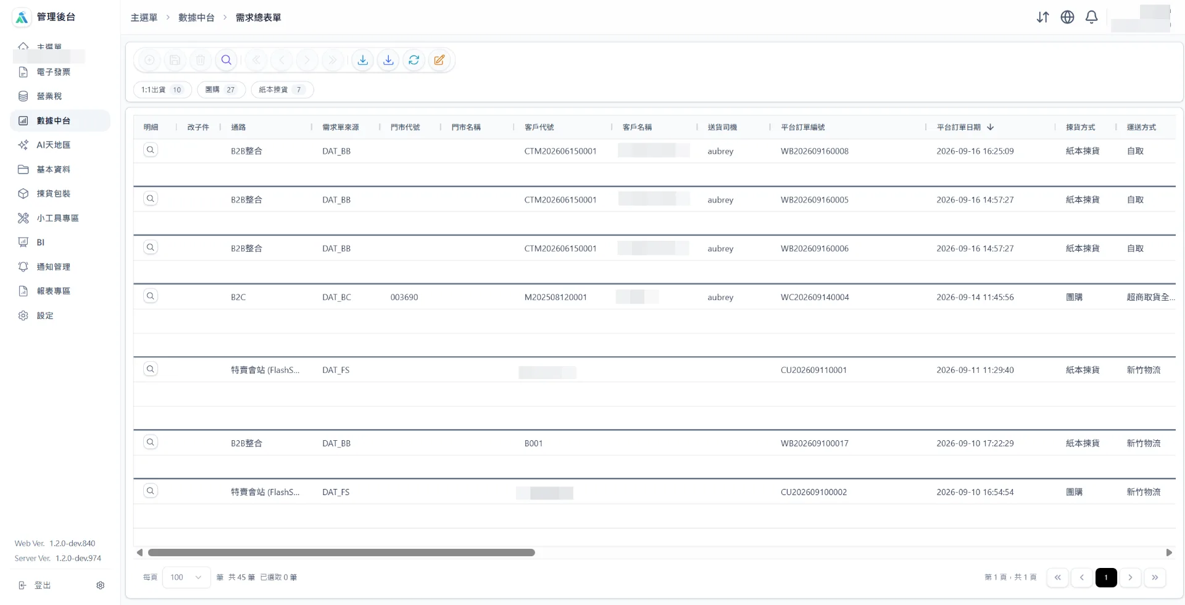
Task: Click the search magnifier in the toolbar
Action: coord(227,60)
